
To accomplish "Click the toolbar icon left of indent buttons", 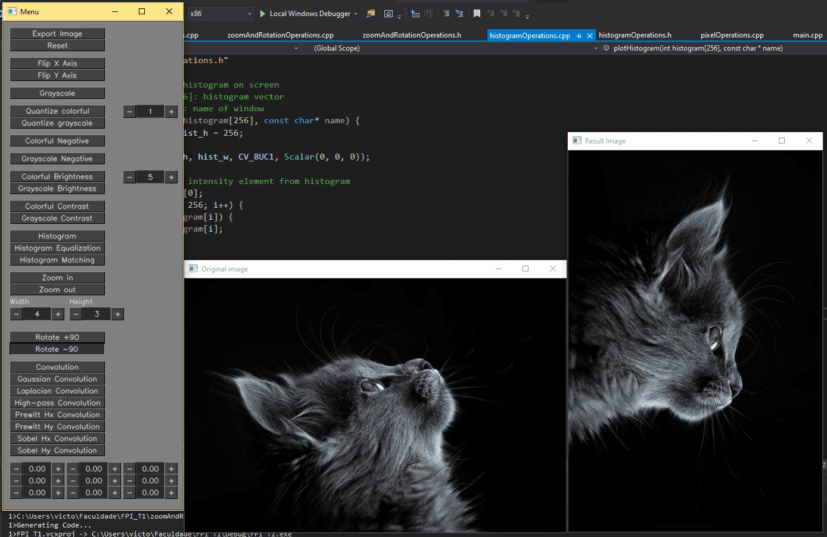I will [x=388, y=13].
